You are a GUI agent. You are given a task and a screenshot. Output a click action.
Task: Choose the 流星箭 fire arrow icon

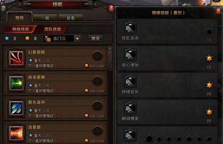click(x=16, y=133)
